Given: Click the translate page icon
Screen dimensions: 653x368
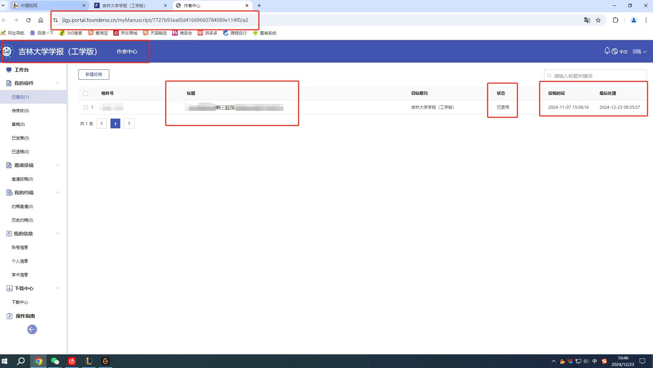Looking at the screenshot, I should point(587,20).
